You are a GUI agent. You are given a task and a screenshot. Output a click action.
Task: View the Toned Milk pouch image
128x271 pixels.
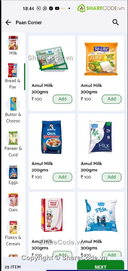(x=101, y=215)
